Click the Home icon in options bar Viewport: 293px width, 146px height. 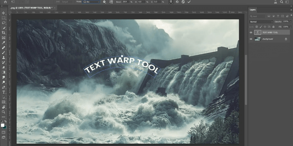tap(5, 2)
